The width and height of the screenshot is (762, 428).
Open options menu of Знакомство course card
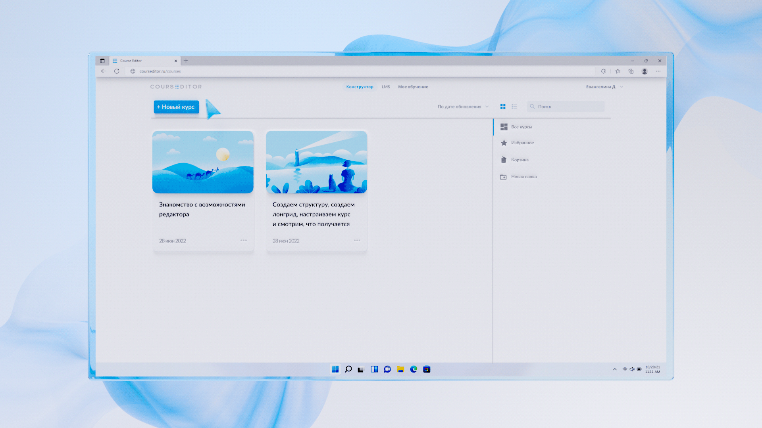(244, 240)
